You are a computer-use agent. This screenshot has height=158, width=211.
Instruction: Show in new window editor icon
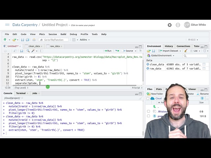coord(15,51)
